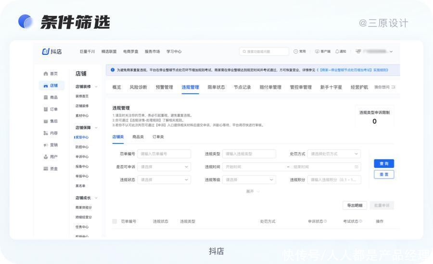Collapse the 店铺成长 menu group
Viewport: 433px width, 264px height.
point(96,198)
